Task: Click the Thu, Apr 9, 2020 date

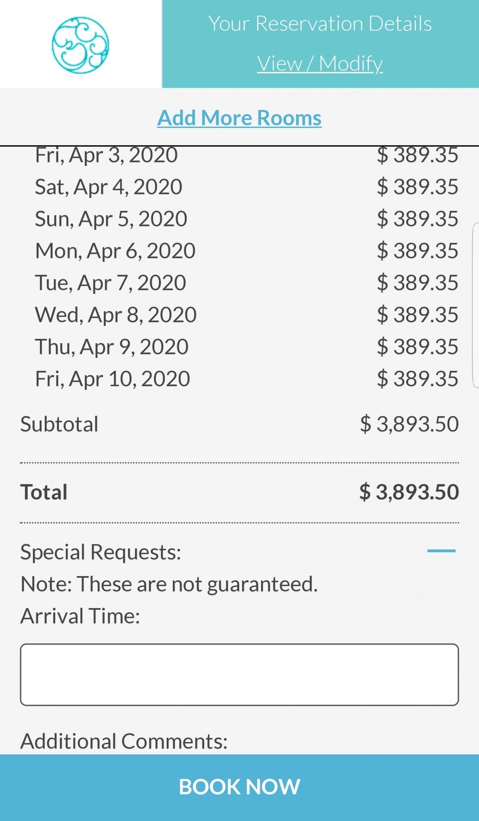Action: 111,347
